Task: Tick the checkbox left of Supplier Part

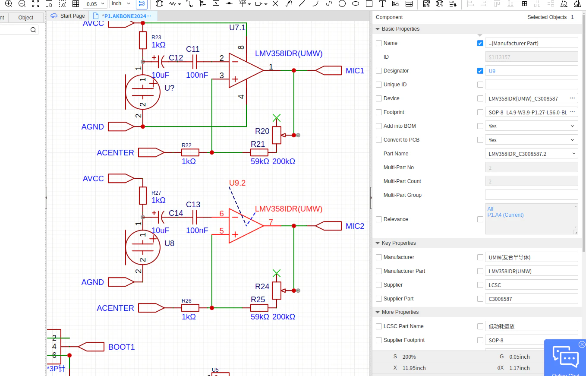Action: pyautogui.click(x=379, y=299)
